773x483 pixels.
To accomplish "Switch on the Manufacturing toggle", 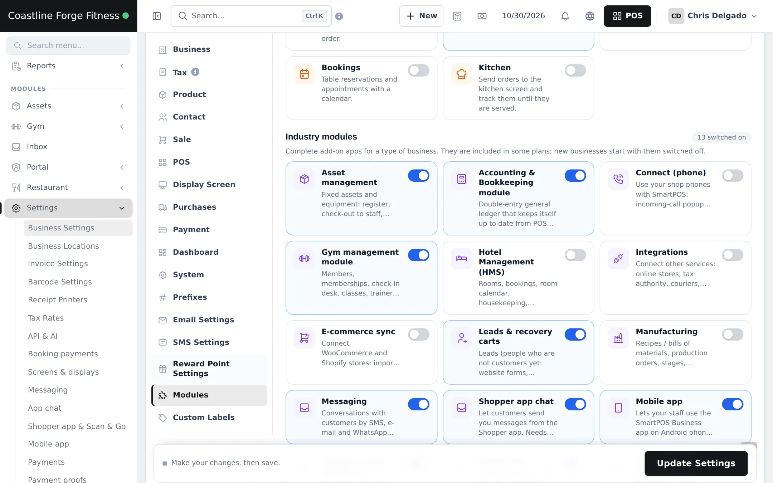I will click(733, 335).
